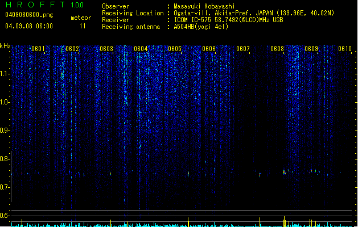Click the 0.8 frequency axis label
The height and width of the screenshot is (227, 358).
[5, 159]
